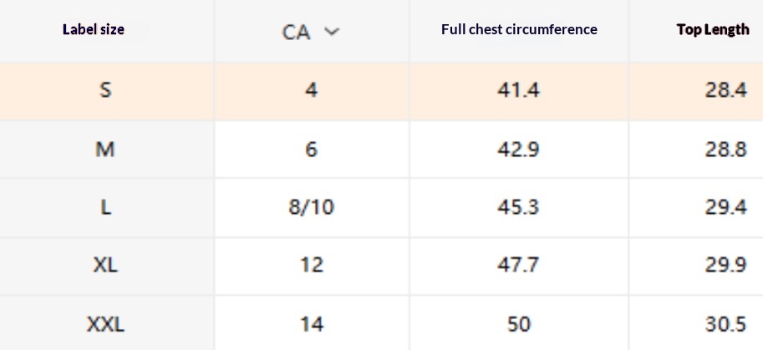This screenshot has height=350, width=763.
Task: Click chest circumference value 41.4
Action: [519, 90]
